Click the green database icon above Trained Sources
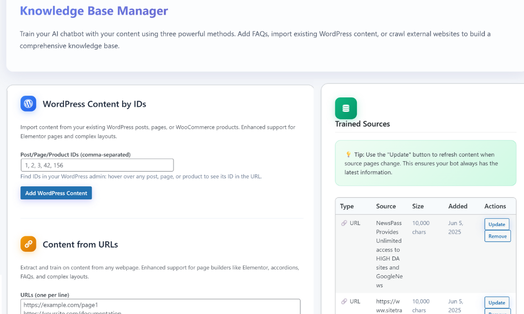Image resolution: width=524 pixels, height=314 pixels. pyautogui.click(x=346, y=108)
